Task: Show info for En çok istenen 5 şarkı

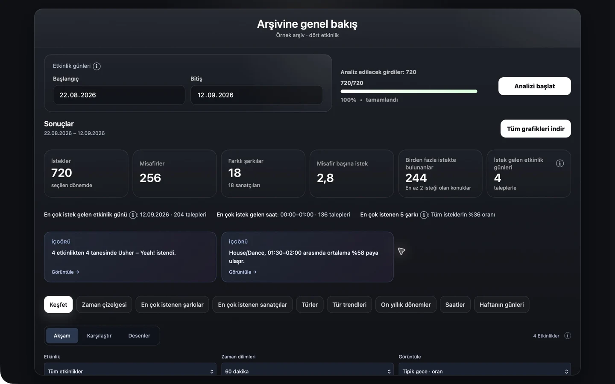Action: (x=424, y=215)
